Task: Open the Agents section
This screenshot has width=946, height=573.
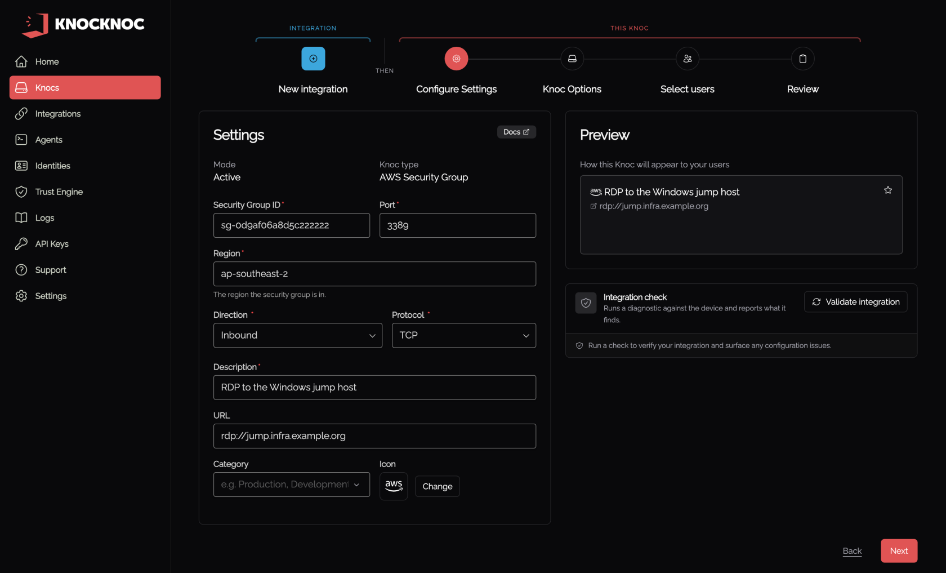Action: (85, 140)
